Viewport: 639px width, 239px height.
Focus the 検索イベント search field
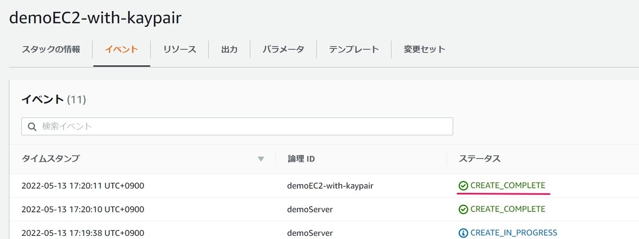(x=237, y=126)
